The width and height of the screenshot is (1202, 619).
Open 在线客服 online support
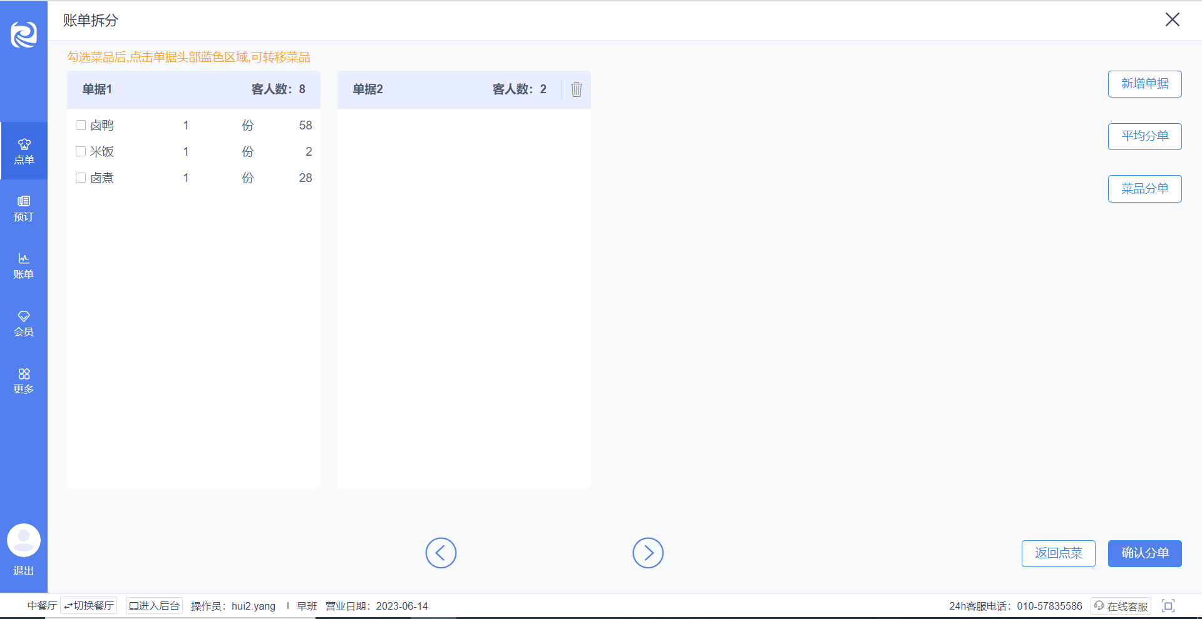(x=1121, y=606)
